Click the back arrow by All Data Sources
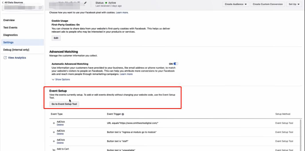 coord(3,3)
